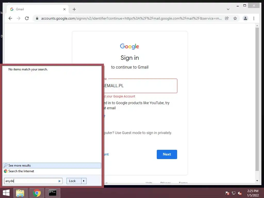This screenshot has width=264, height=198.
Task: Open Command Prompt from the taskbar
Action: (53, 193)
